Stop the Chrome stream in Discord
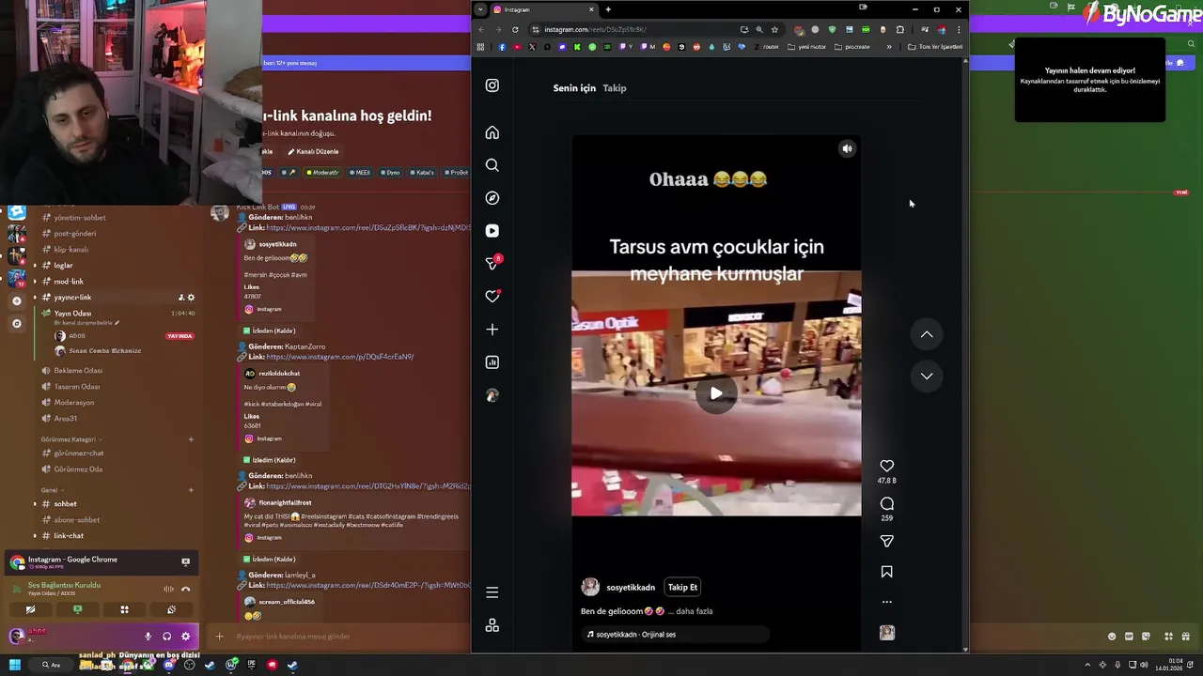 coord(185,561)
